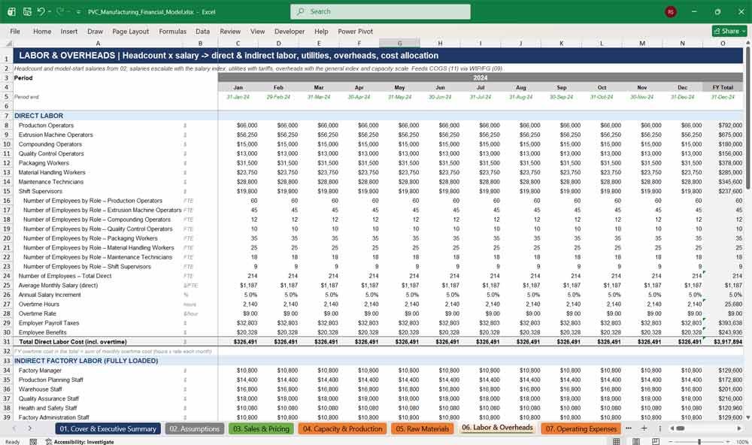Click the Select All corner triangle
Screen dimensions: 752x445
(x=7, y=43)
